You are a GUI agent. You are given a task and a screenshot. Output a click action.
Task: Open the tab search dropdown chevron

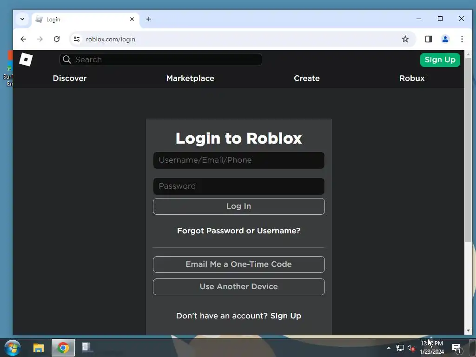[22, 19]
